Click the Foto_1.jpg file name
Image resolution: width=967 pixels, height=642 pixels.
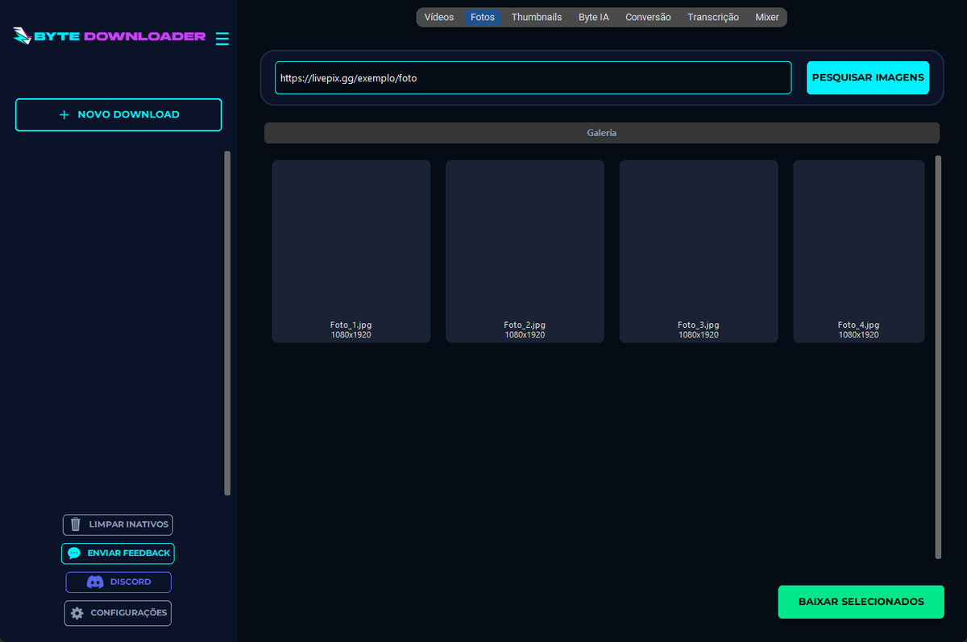[x=351, y=325]
